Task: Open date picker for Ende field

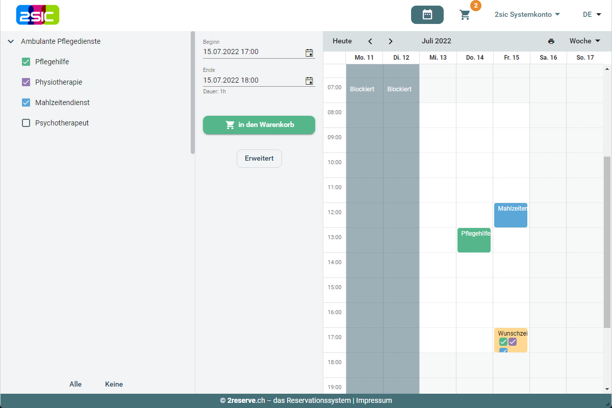Action: click(309, 81)
